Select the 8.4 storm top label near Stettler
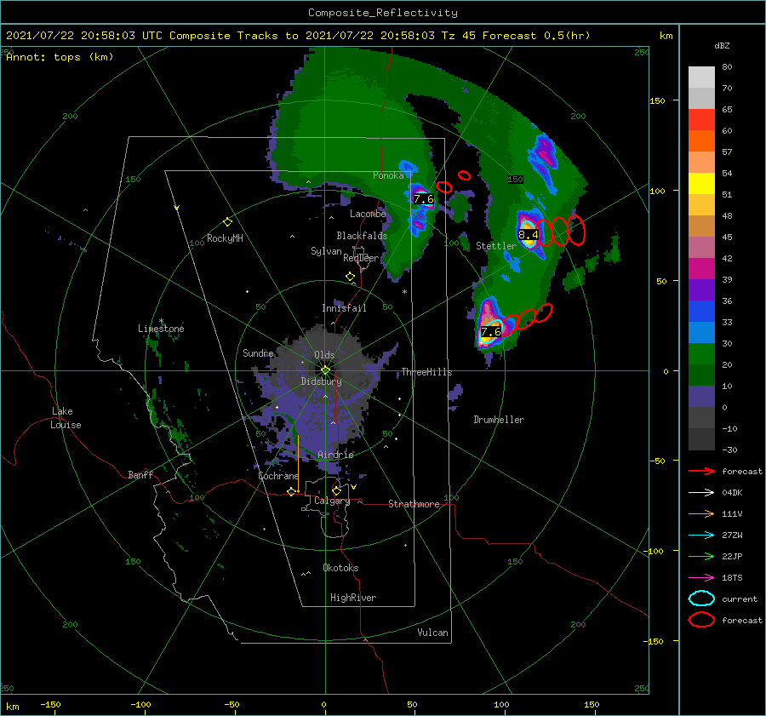This screenshot has width=766, height=716. 528,235
